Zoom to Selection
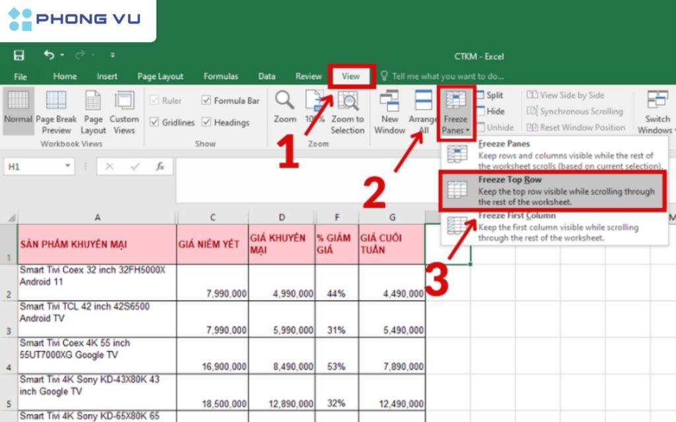 (x=347, y=112)
